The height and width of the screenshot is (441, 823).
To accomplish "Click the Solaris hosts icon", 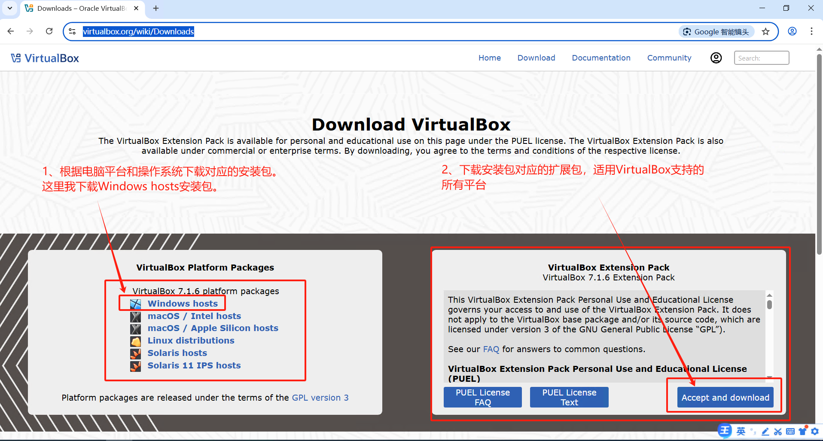I will [x=136, y=354].
